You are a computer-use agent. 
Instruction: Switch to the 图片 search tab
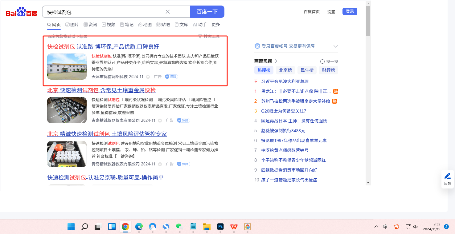click(72, 25)
